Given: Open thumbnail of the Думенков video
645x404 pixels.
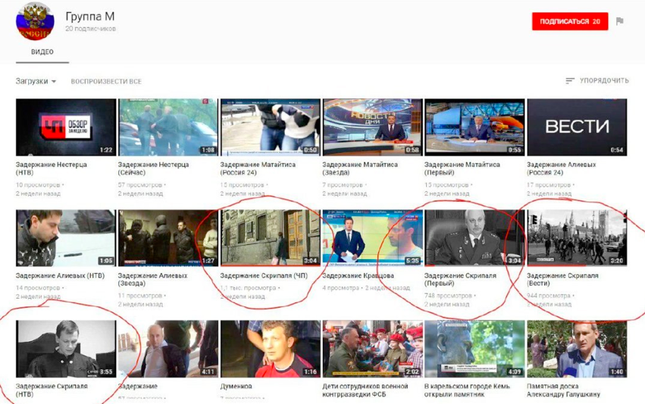Looking at the screenshot, I should tap(270, 349).
